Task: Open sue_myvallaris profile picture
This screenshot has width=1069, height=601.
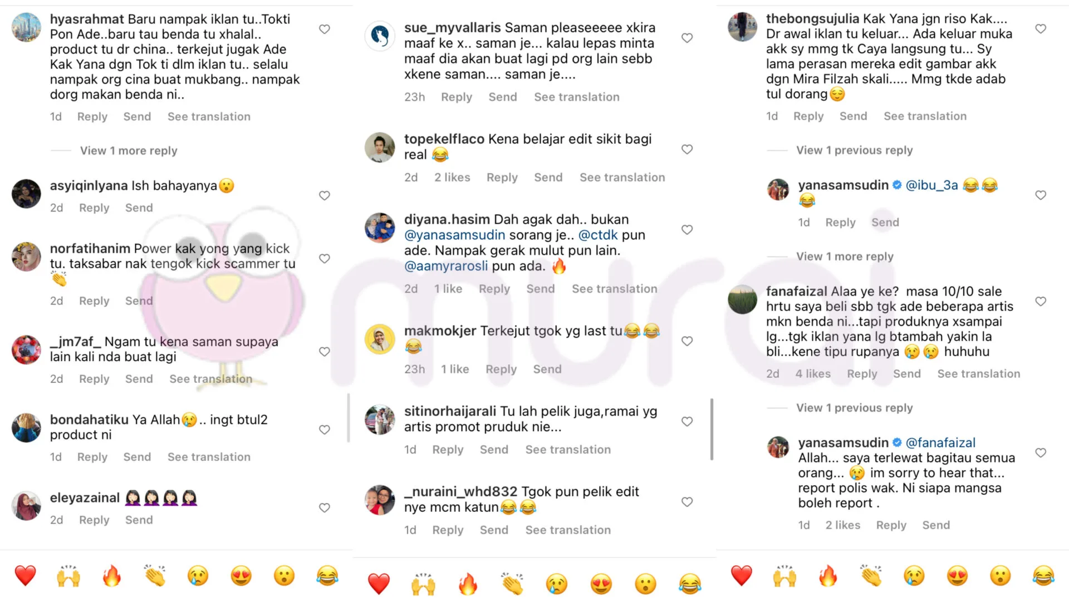Action: (380, 36)
